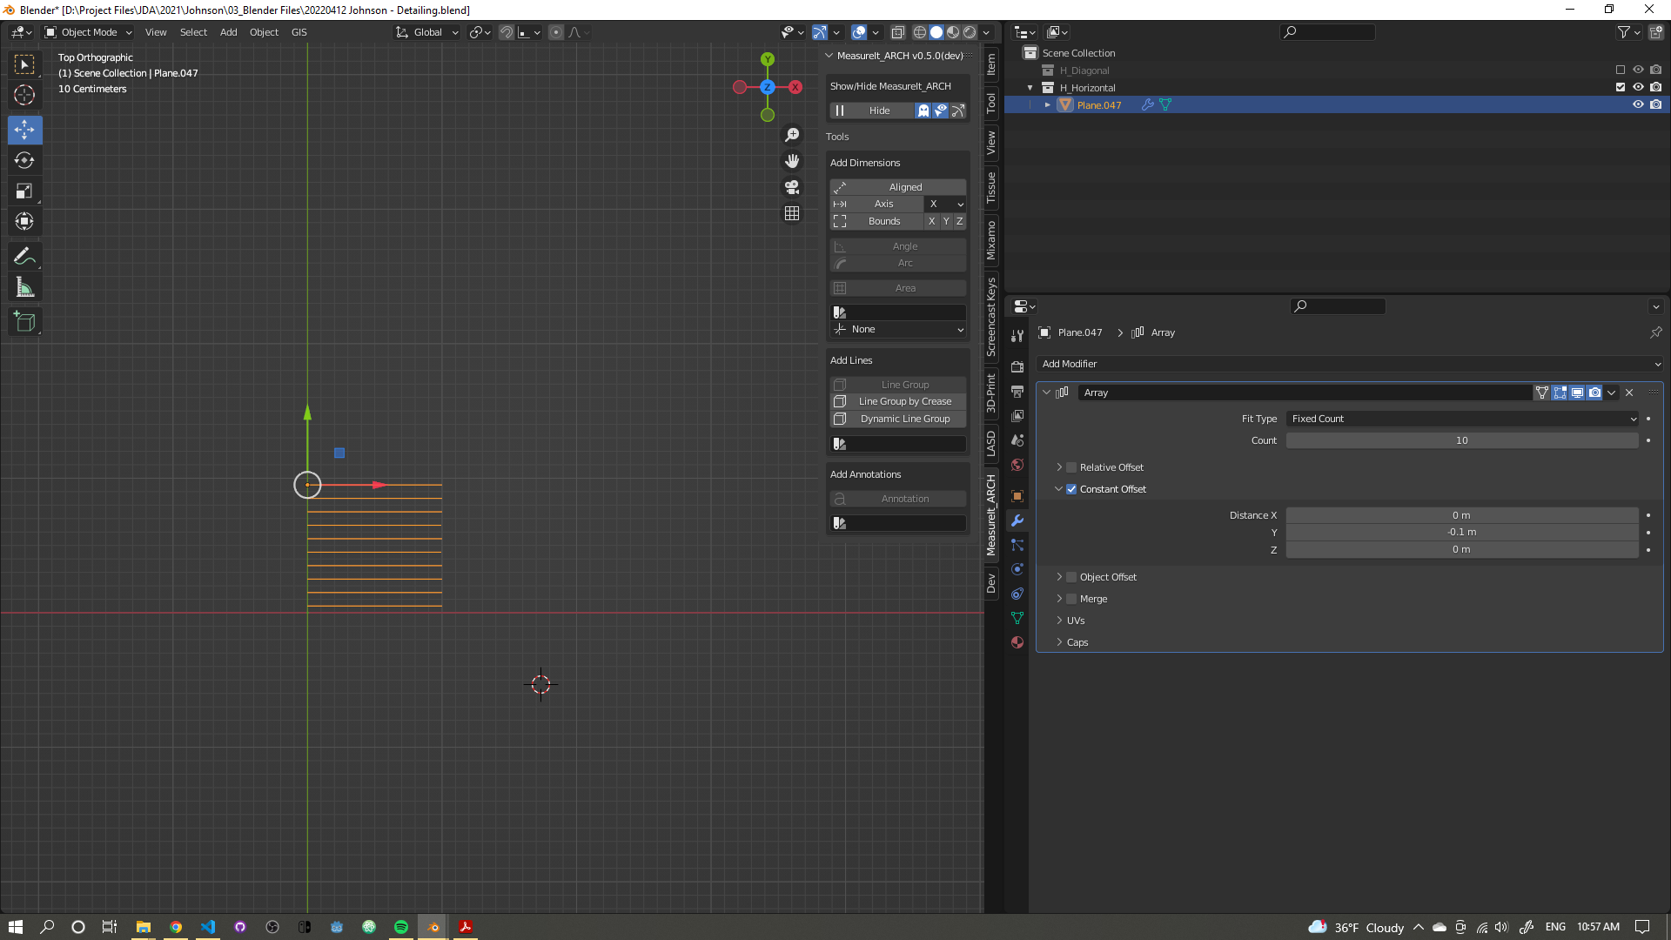Open the Select menu
The height and width of the screenshot is (940, 1671).
193,32
